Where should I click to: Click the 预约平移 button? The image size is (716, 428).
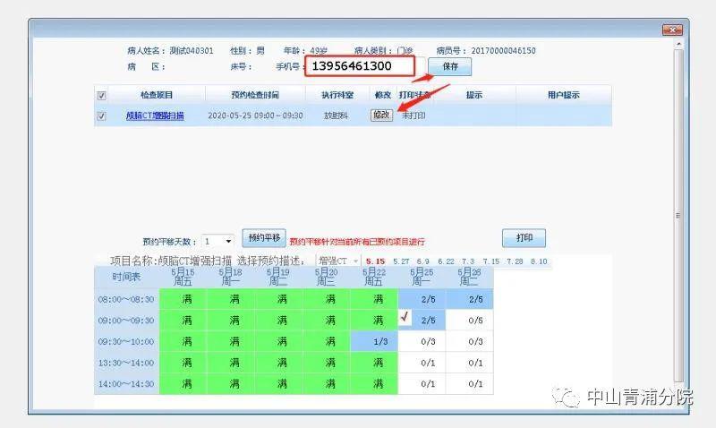point(264,238)
